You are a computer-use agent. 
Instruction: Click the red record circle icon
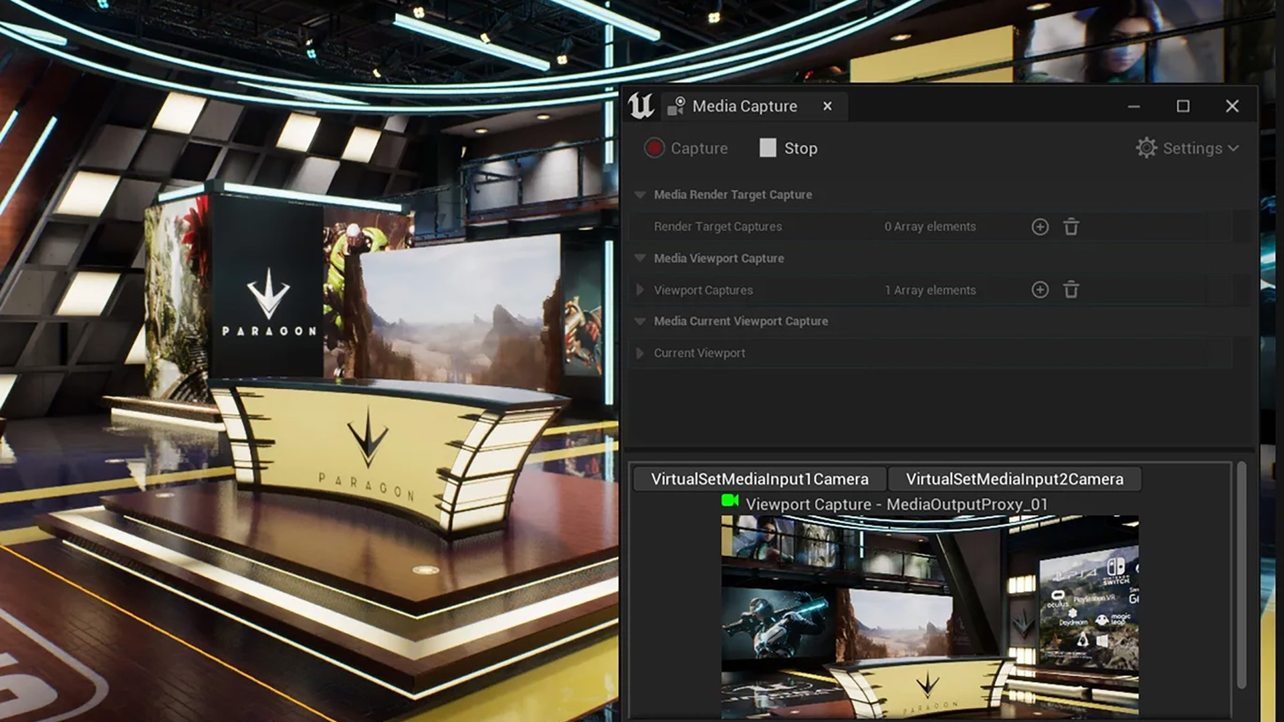(x=654, y=148)
